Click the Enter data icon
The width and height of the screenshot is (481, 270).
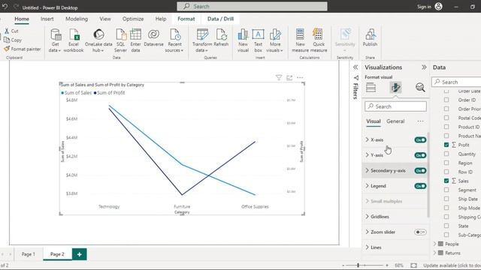point(135,34)
